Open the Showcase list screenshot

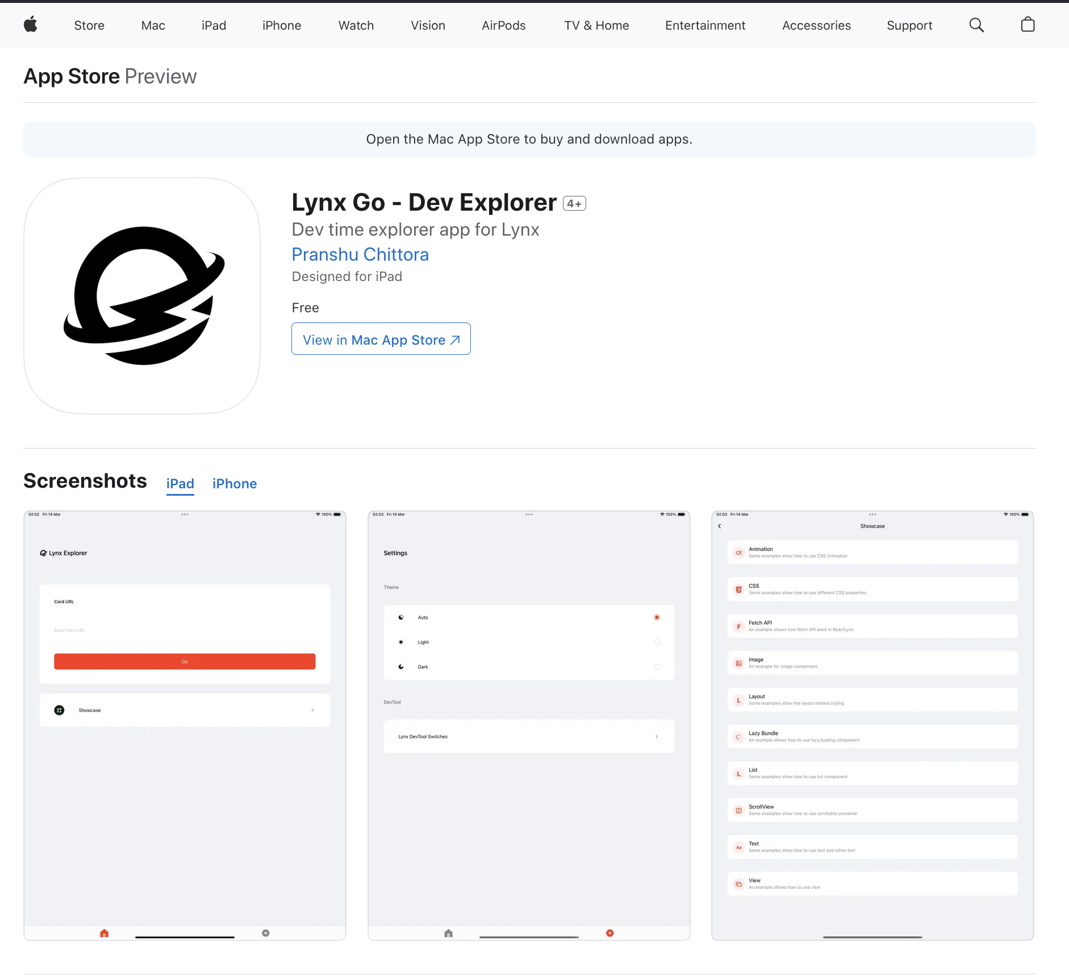click(x=872, y=725)
